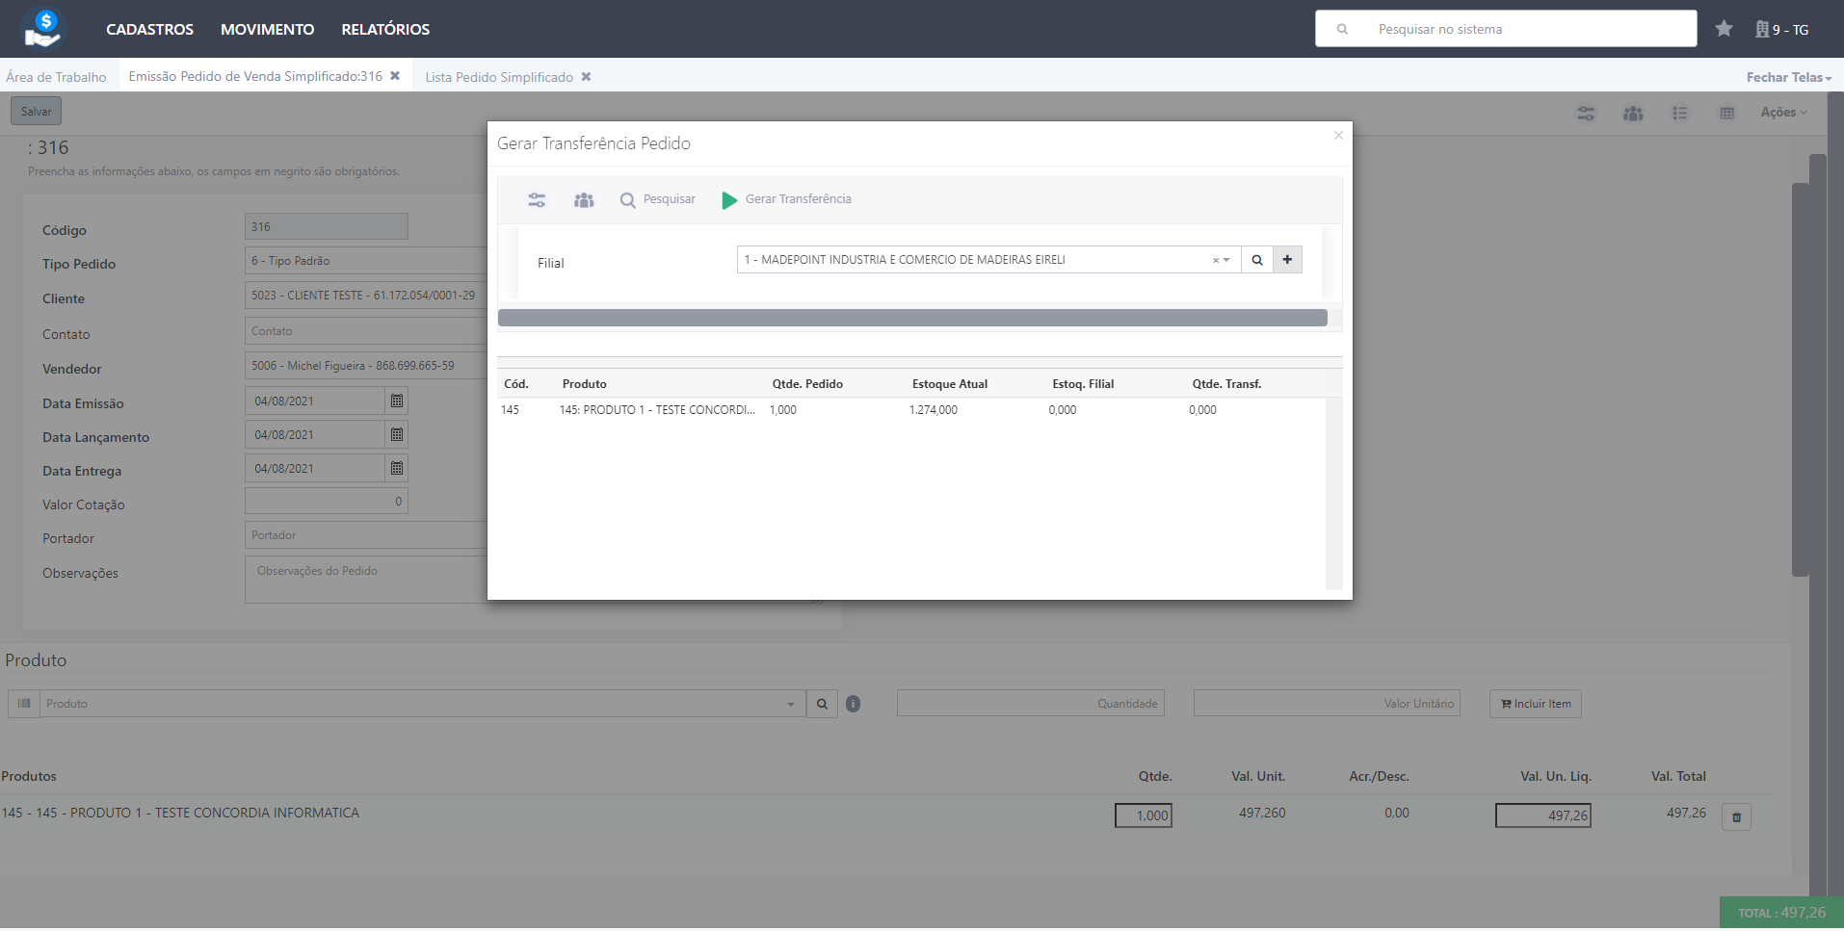This screenshot has width=1844, height=931.
Task: Click the Observações do Pedido text area
Action: 366,580
